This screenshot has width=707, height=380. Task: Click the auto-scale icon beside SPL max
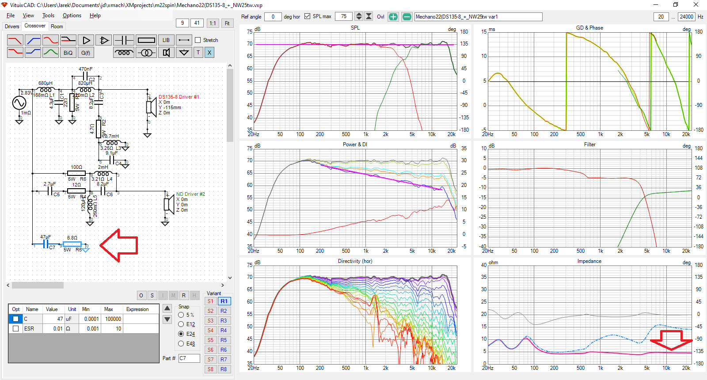[369, 17]
